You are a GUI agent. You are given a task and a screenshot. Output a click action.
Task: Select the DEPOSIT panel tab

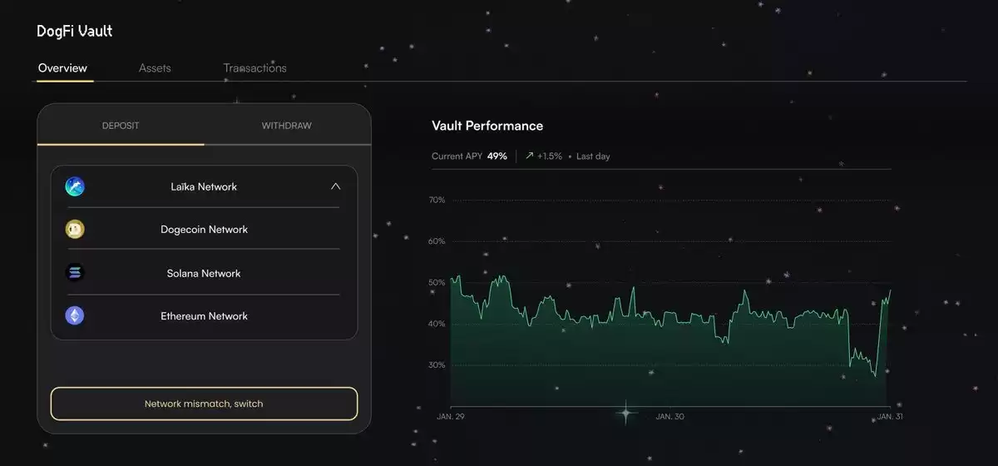121,126
